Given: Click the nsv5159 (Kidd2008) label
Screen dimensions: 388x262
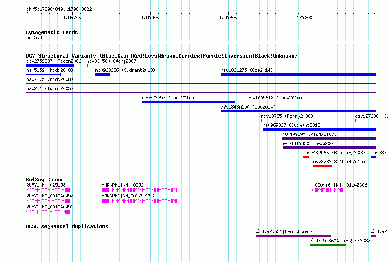Looking at the screenshot, I should click(50, 70).
